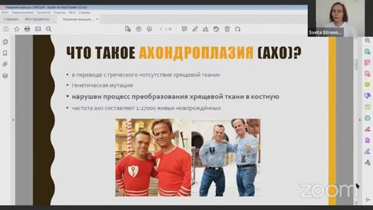Close the open PDF document tab
This screenshot has width=373, height=210.
(x=97, y=19)
